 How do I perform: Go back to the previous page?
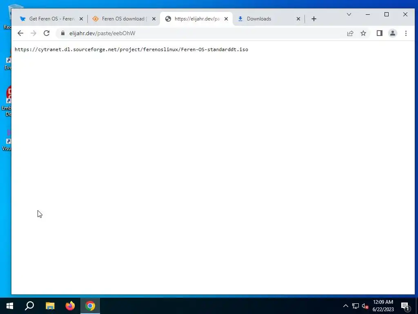[x=20, y=33]
